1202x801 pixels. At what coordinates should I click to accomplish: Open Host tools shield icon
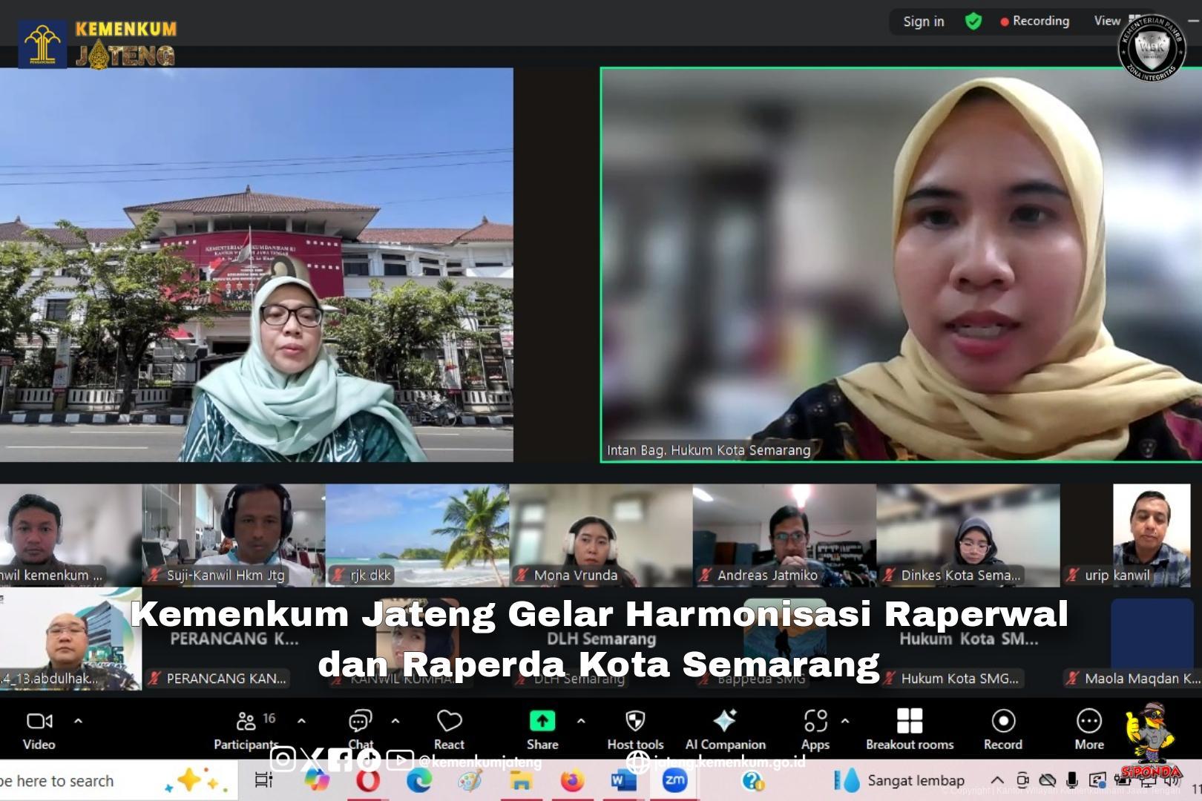(x=635, y=730)
